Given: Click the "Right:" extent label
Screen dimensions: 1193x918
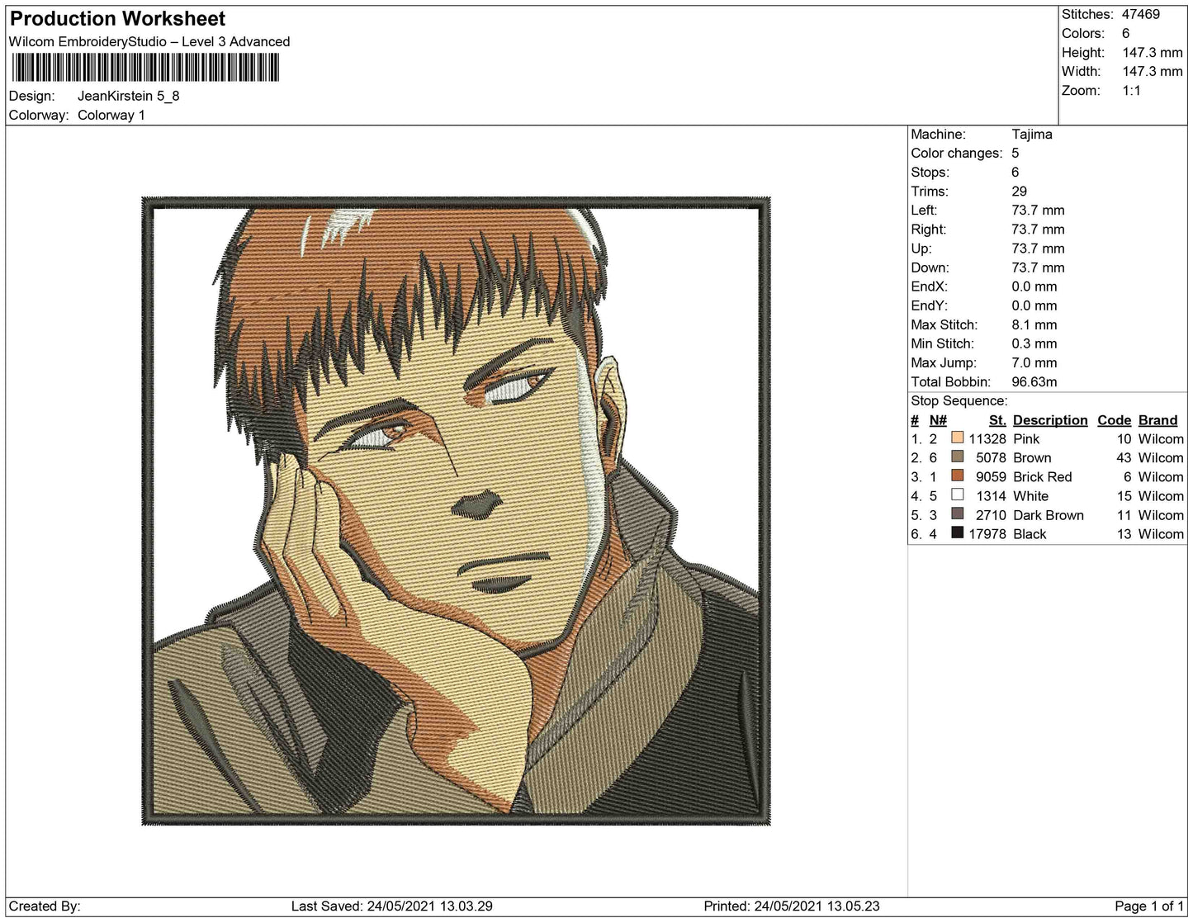Looking at the screenshot, I should tap(929, 229).
